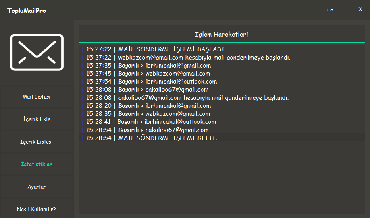This screenshot has height=218, width=370.
Task: Click the envelope mail logo icon
Action: click(37, 52)
